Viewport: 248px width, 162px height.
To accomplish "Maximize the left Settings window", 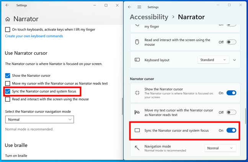I will tap(106, 5).
